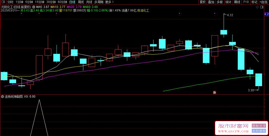The image size is (269, 136).
Task: Click the 叠加 overlay button
Action: pyautogui.click(x=211, y=2)
